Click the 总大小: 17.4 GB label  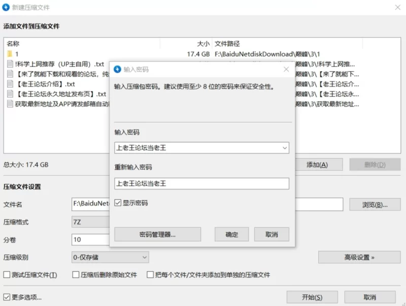click(x=26, y=164)
